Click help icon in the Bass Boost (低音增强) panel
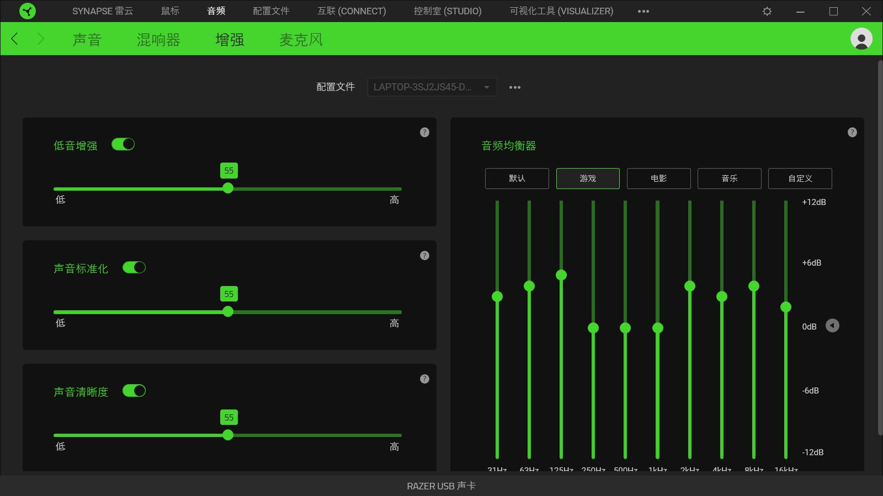The image size is (883, 496). click(424, 132)
